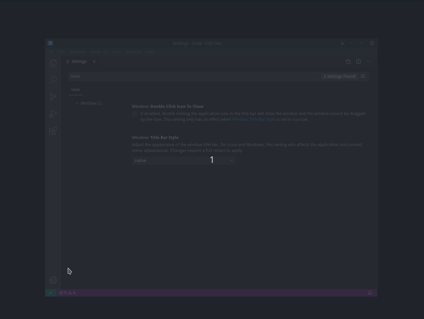
Task: Select the Run and Debug icon
Action: pyautogui.click(x=53, y=114)
